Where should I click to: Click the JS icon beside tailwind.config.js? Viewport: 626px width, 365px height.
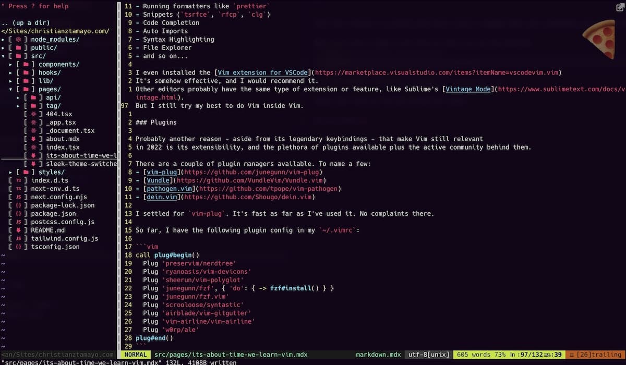click(x=19, y=238)
